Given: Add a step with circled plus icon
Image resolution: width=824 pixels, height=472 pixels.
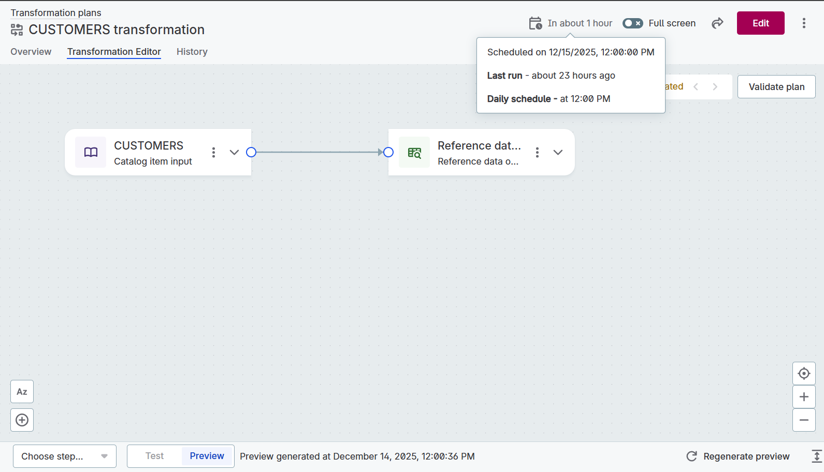Looking at the screenshot, I should click(x=22, y=420).
